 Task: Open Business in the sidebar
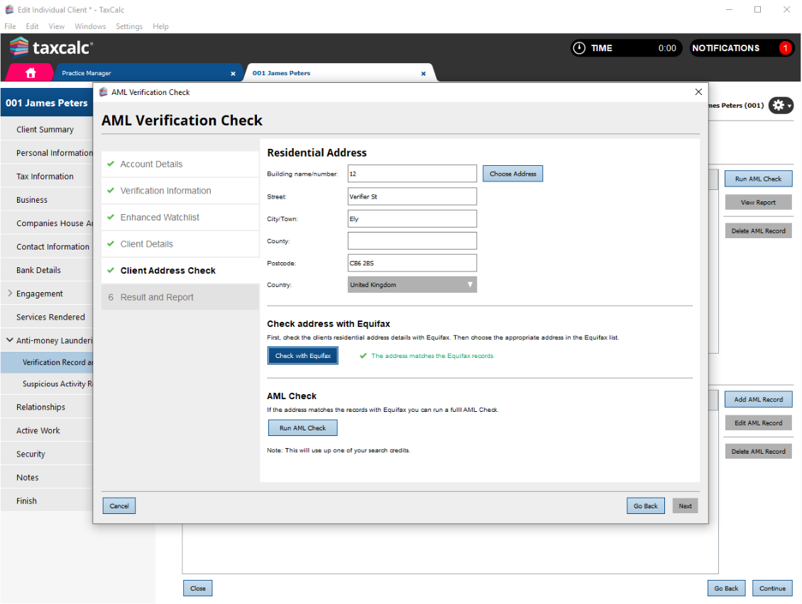[47, 200]
